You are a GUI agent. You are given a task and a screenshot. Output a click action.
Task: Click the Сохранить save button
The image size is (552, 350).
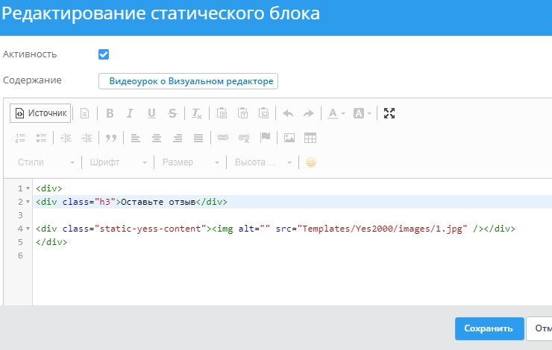(489, 328)
